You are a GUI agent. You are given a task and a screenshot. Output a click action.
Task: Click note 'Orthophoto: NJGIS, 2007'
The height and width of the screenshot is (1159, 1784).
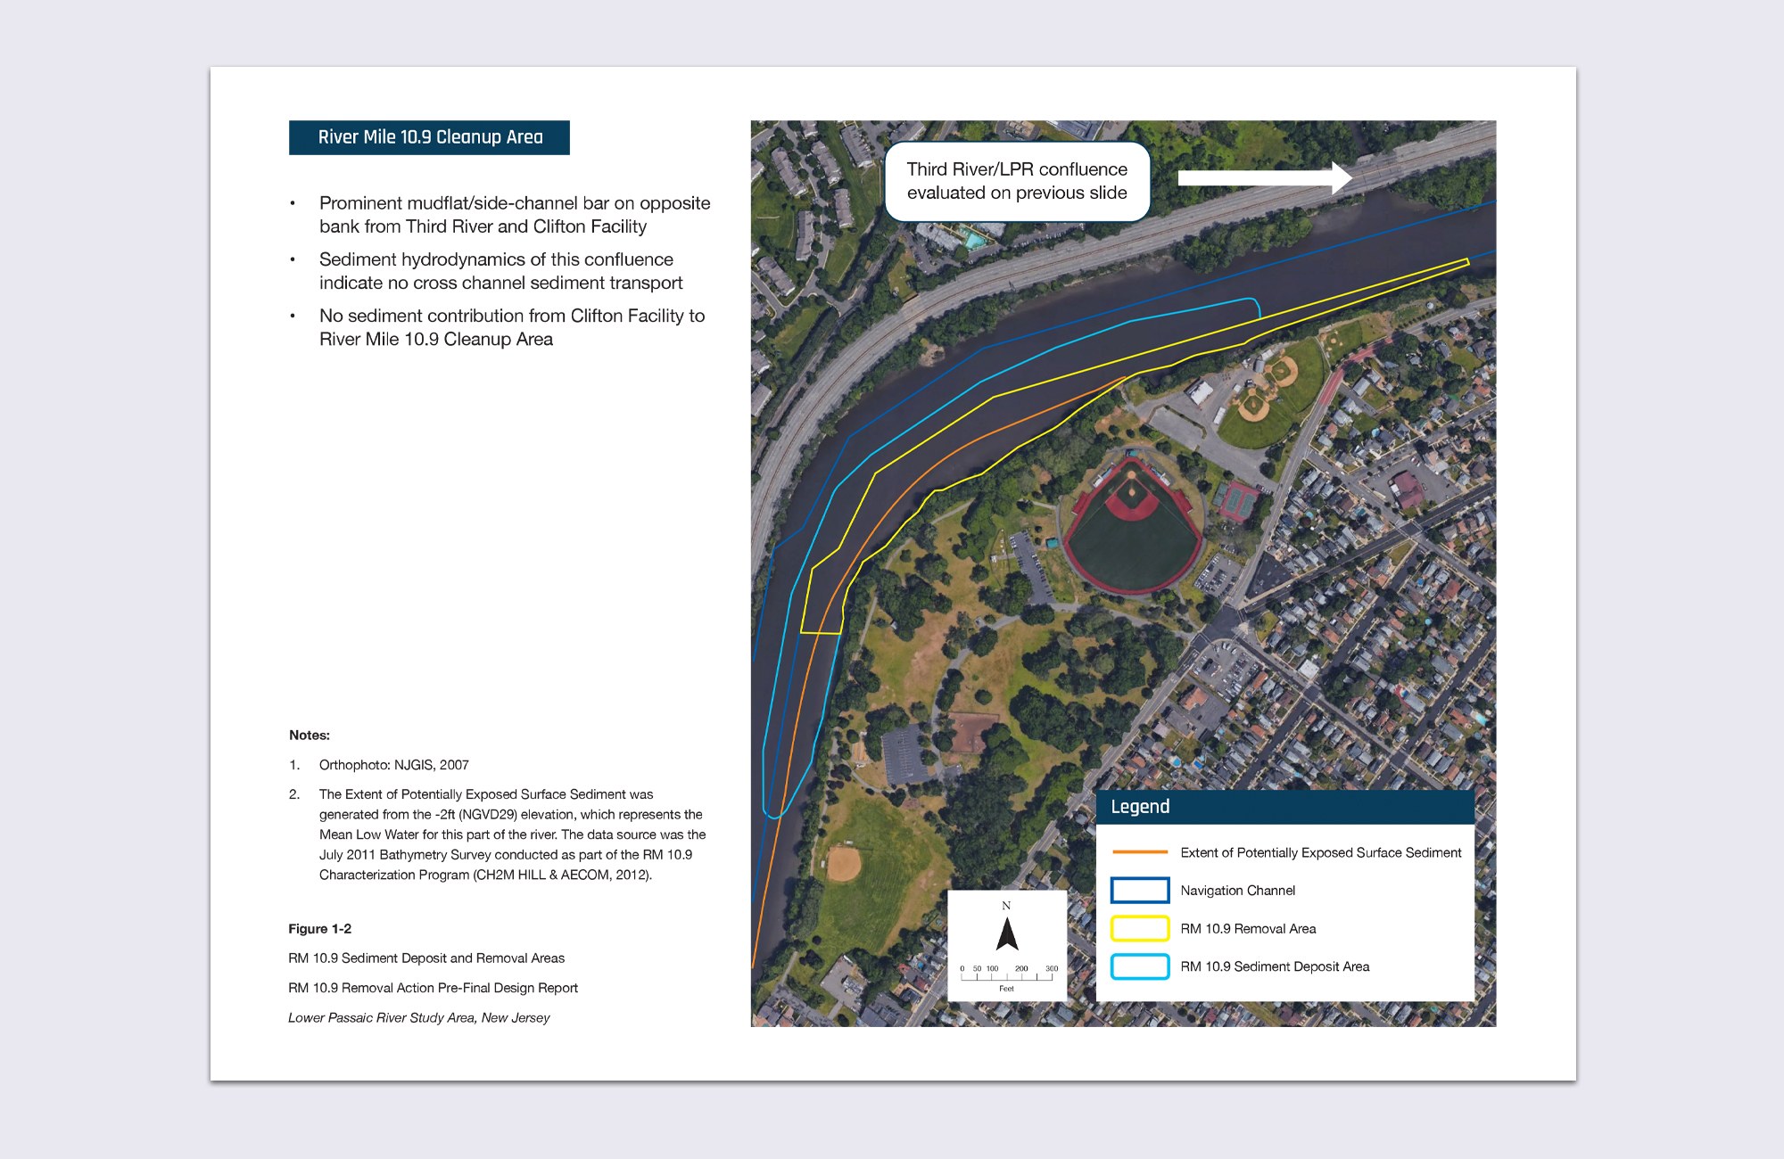click(x=394, y=765)
